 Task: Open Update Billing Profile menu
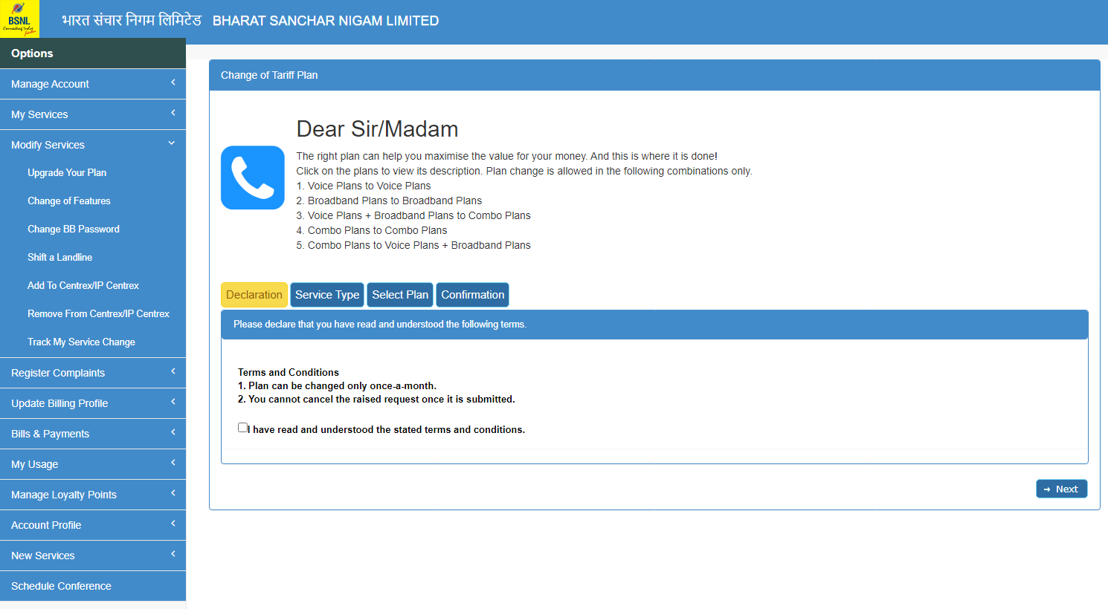click(93, 403)
